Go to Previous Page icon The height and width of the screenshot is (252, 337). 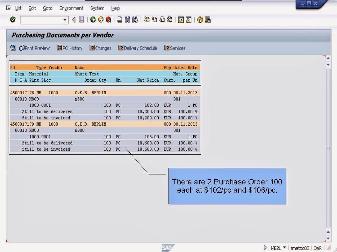[154, 20]
